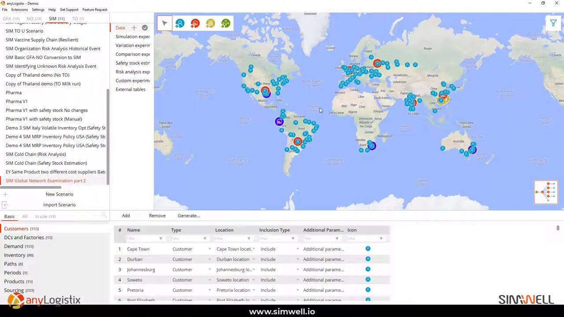This screenshot has width=564, height=317.
Task: Click Import Scenario
Action: (x=59, y=205)
